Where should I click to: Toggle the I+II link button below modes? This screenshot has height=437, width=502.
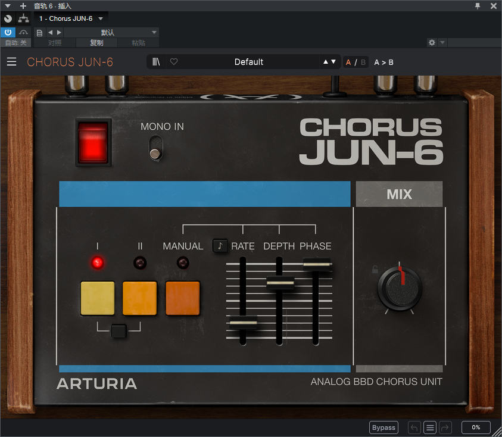click(119, 331)
